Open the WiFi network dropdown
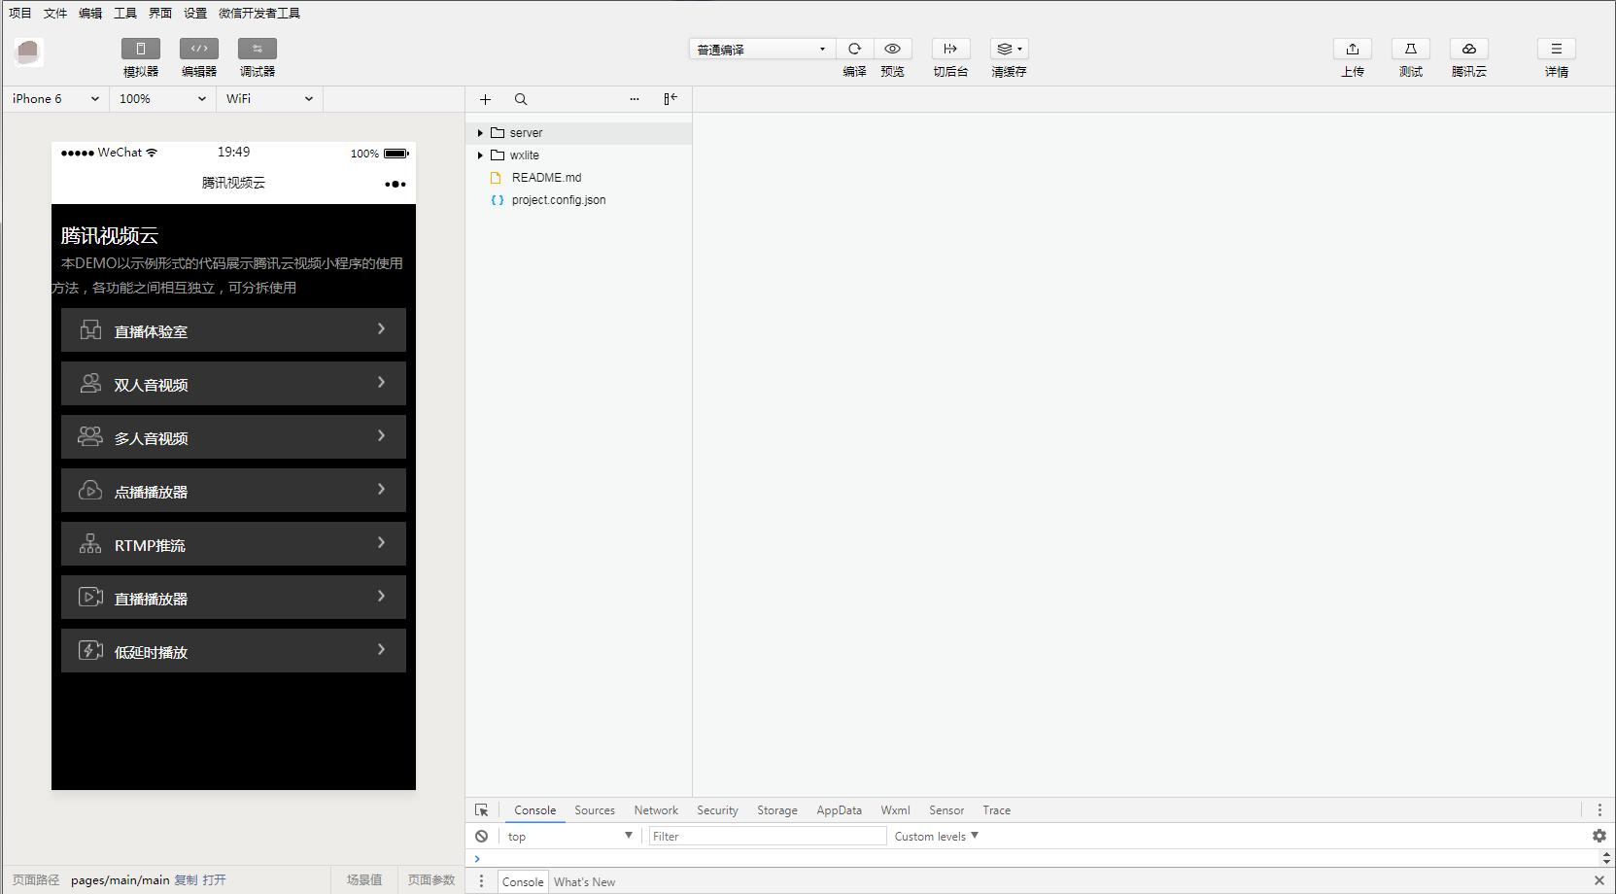This screenshot has width=1616, height=894. (x=269, y=99)
